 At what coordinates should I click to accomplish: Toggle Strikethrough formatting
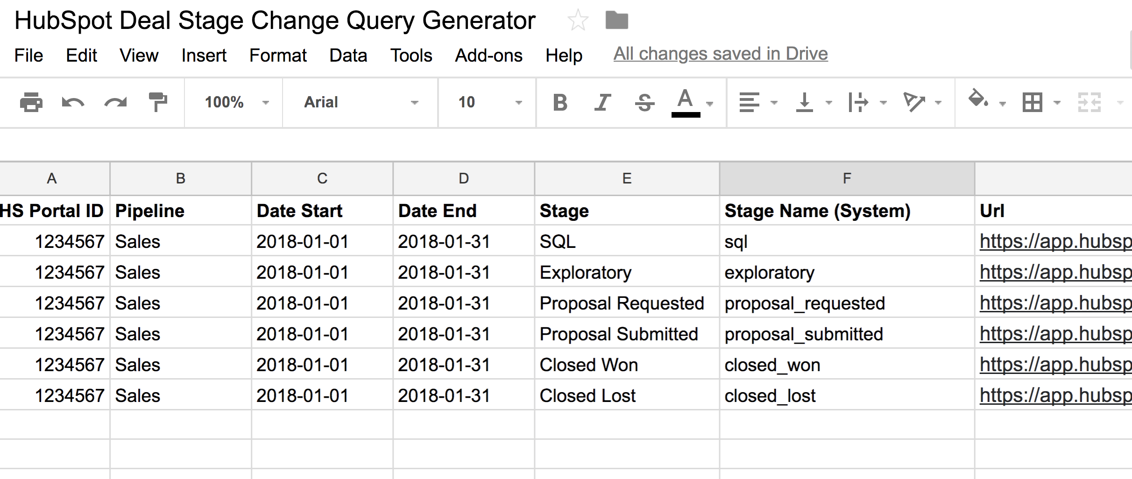click(644, 102)
